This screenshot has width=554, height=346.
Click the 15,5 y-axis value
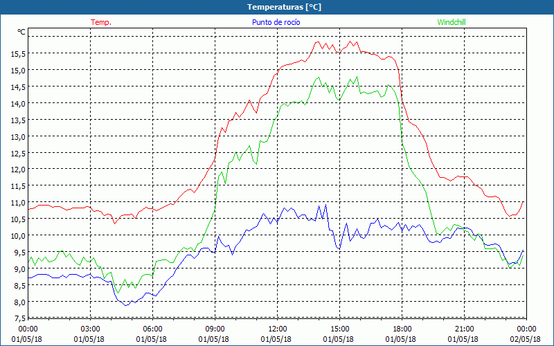(x=18, y=54)
